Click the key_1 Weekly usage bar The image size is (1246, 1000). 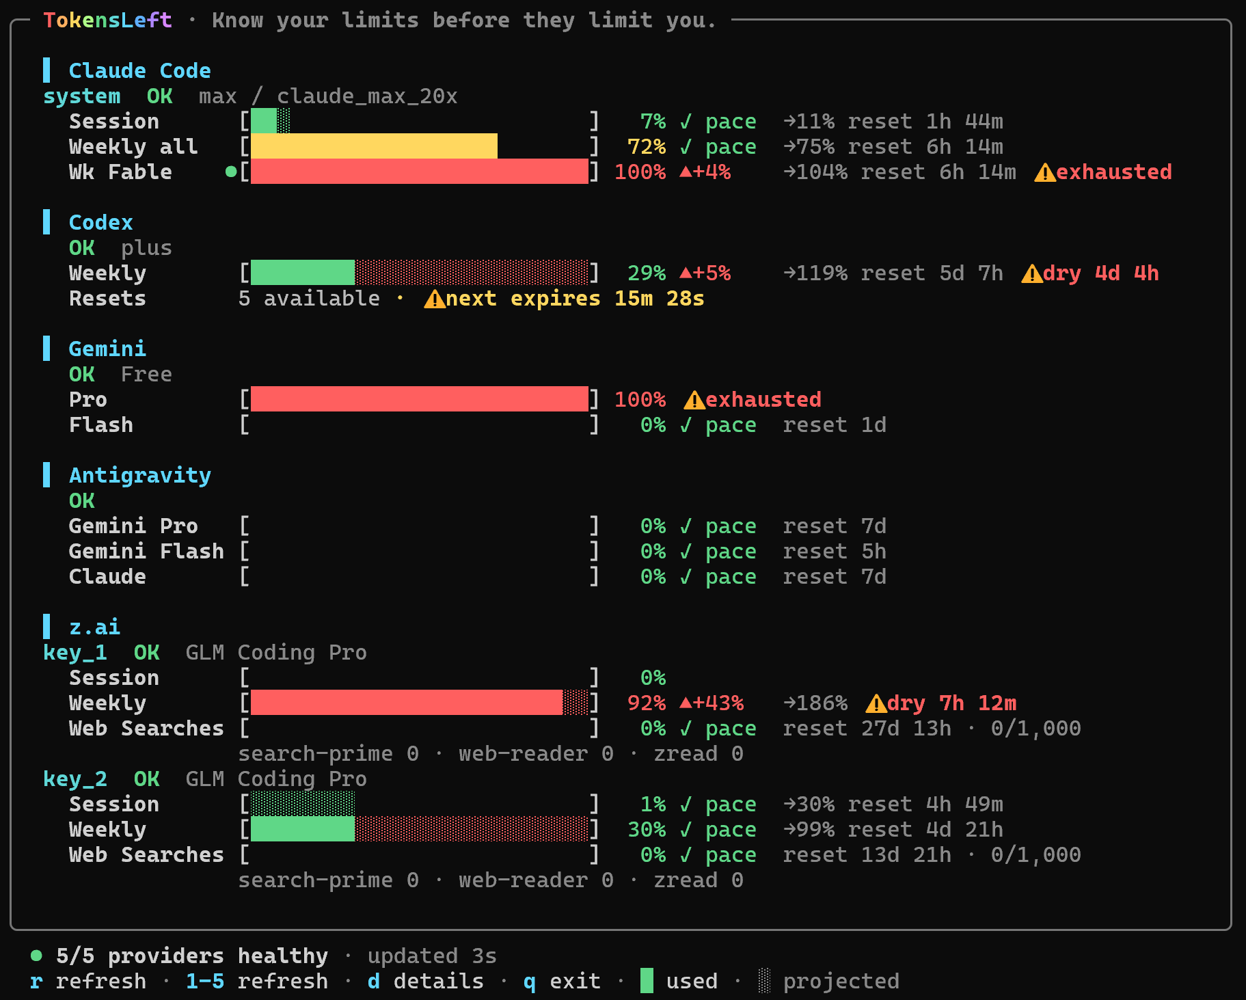tap(420, 703)
